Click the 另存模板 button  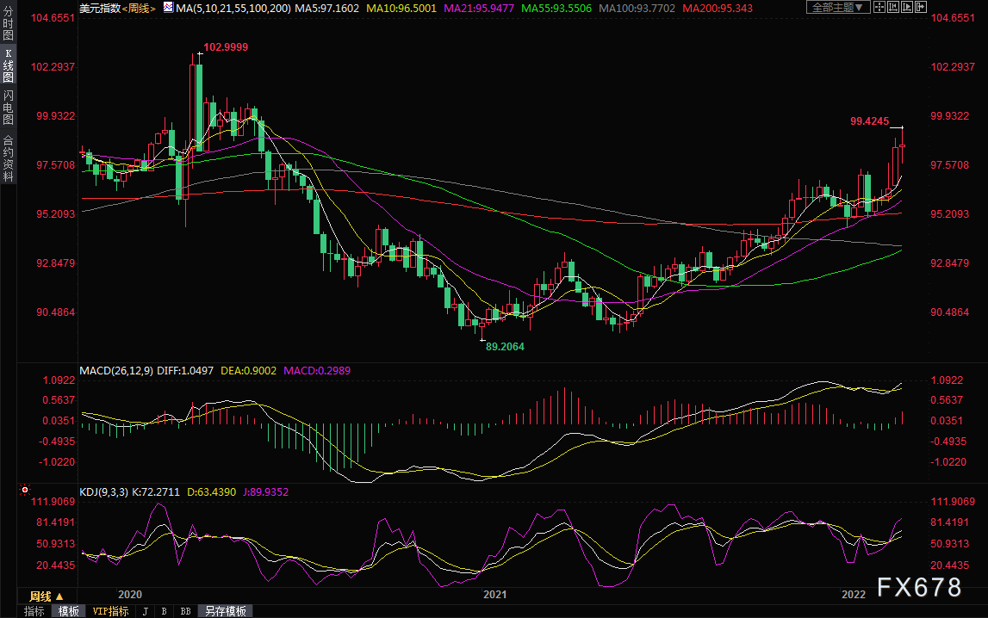[226, 611]
